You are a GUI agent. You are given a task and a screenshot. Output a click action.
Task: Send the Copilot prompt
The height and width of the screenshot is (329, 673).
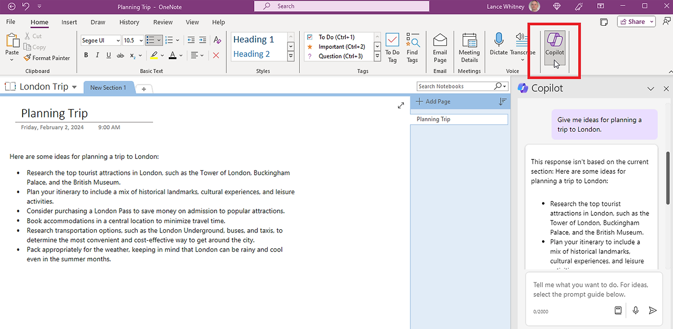652,310
